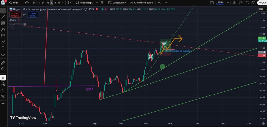Image resolution: width=267 pixels, height=127 pixels.
Task: Start the Симулятор рынка replay
Action: pos(141,3)
